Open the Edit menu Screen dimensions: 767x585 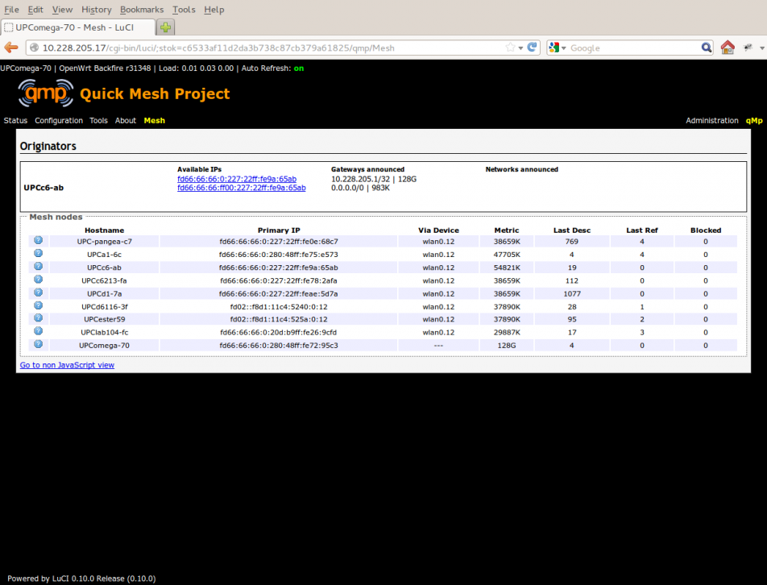tap(35, 10)
